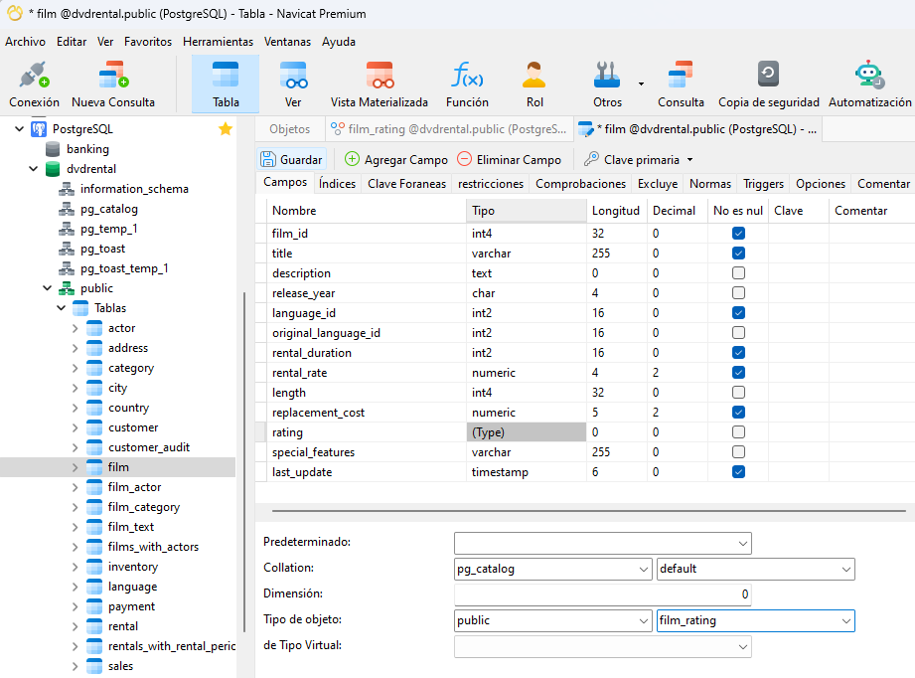This screenshot has width=915, height=678.
Task: Click the Dimensión input field
Action: 602,594
